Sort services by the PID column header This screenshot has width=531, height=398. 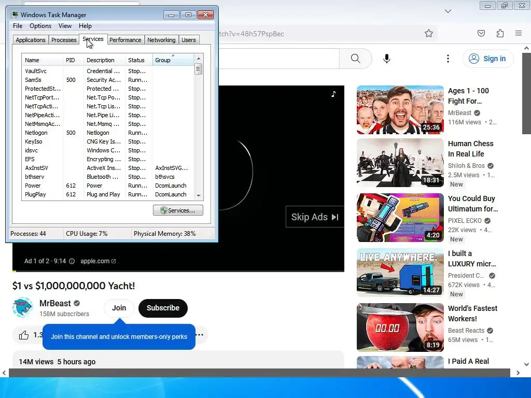[x=73, y=60]
